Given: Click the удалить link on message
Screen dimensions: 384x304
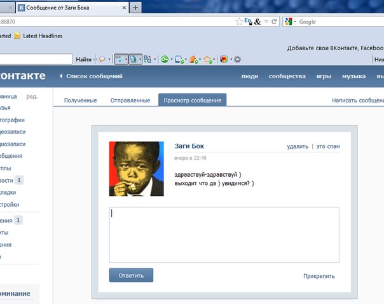Looking at the screenshot, I should point(297,146).
